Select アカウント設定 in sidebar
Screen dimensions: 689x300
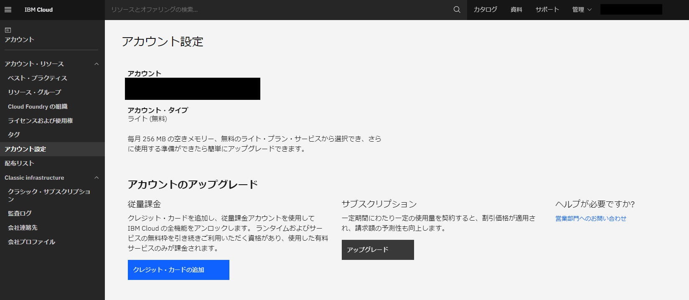click(52, 149)
